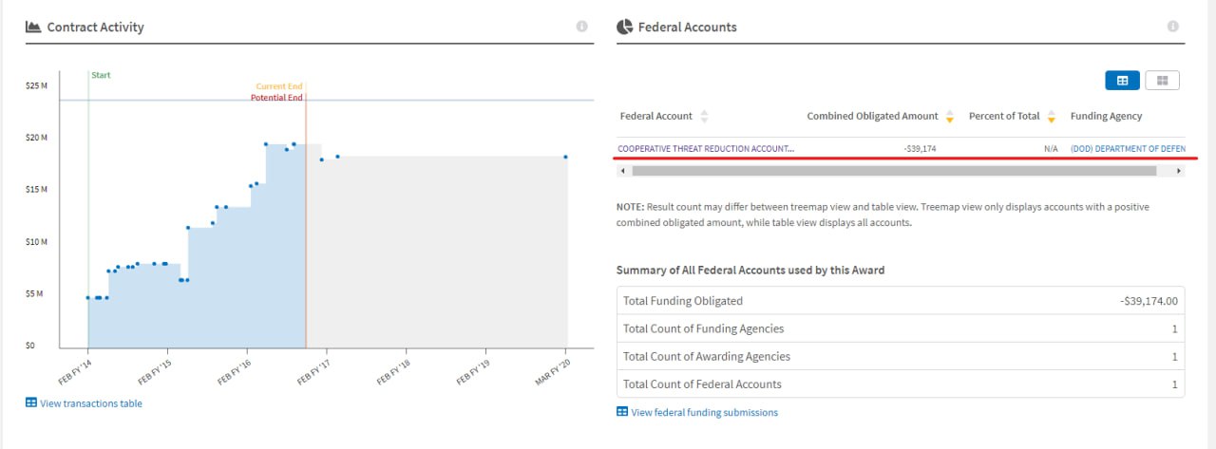Click the scrollbar right arrow

point(1179,171)
